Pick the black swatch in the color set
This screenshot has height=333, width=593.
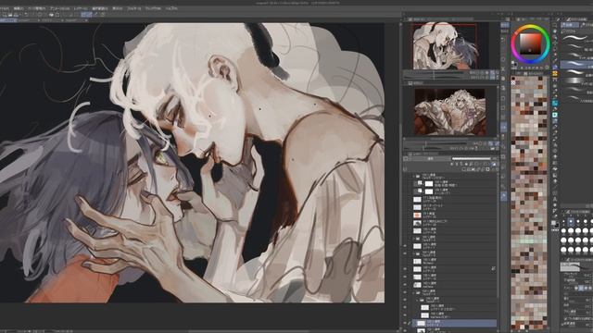pos(513,79)
